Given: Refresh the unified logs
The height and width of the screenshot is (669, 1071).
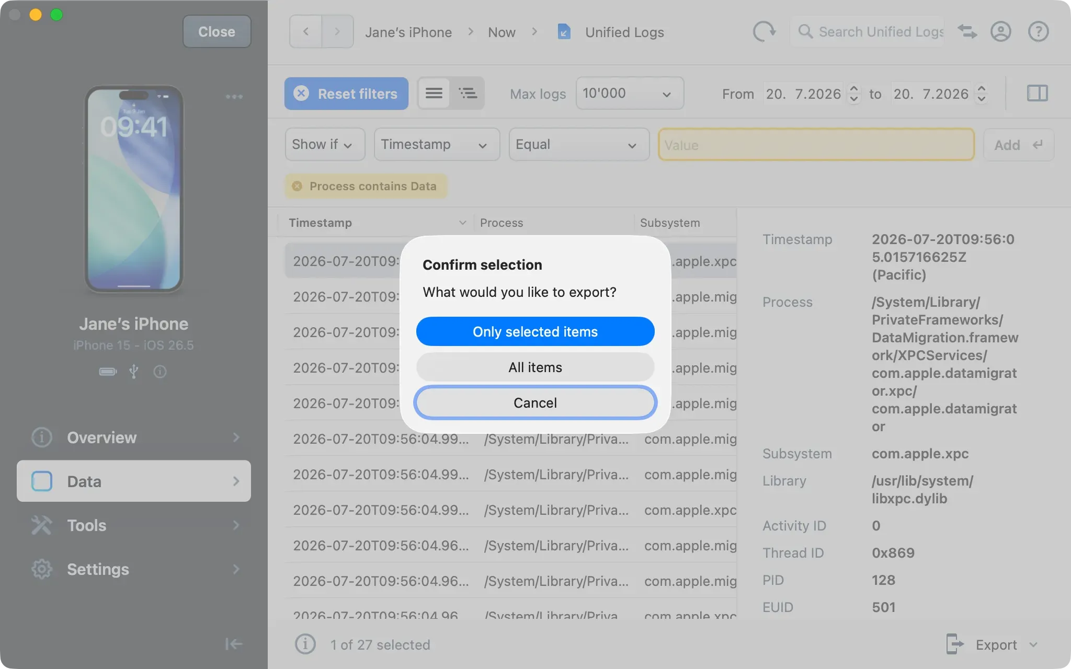Looking at the screenshot, I should [764, 31].
